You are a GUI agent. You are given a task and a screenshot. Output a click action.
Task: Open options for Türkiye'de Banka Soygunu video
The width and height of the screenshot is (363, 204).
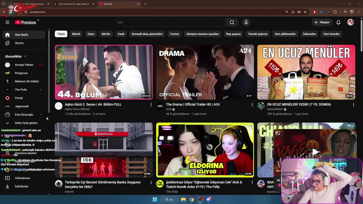click(x=151, y=182)
